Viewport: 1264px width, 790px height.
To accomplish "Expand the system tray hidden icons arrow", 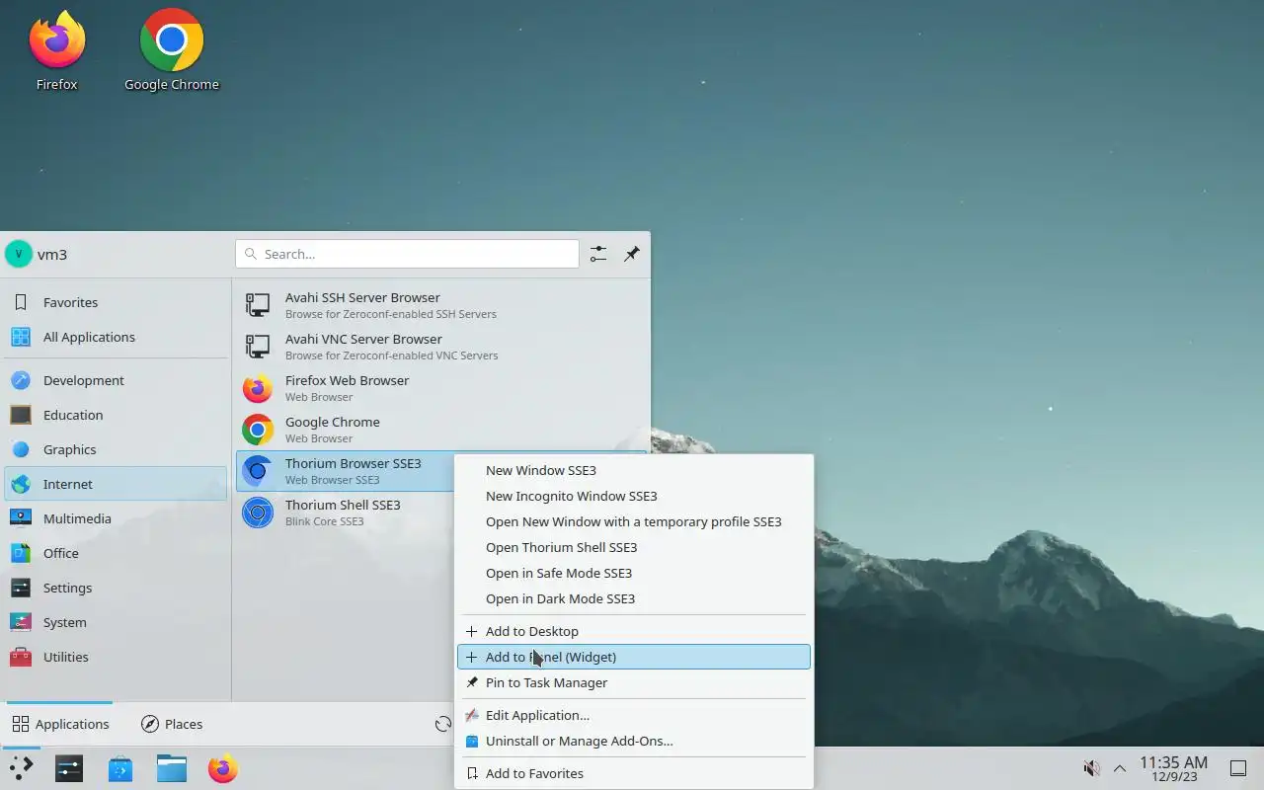I will 1120,768.
